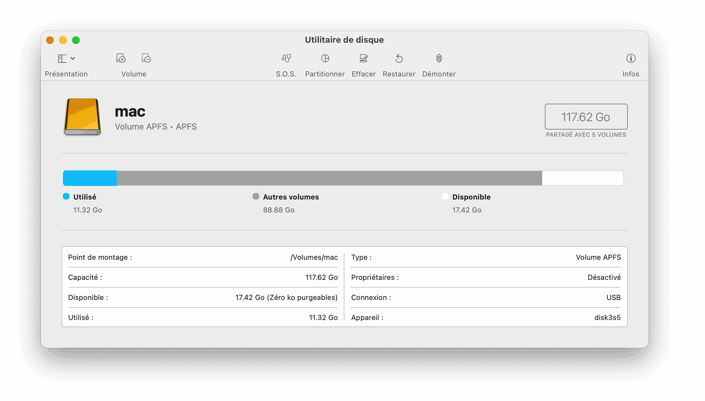Minimize window with the yellow button
Image resolution: width=705 pixels, height=401 pixels.
(63, 40)
